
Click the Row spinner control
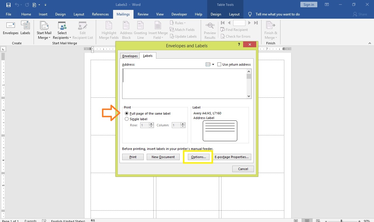[x=151, y=125]
